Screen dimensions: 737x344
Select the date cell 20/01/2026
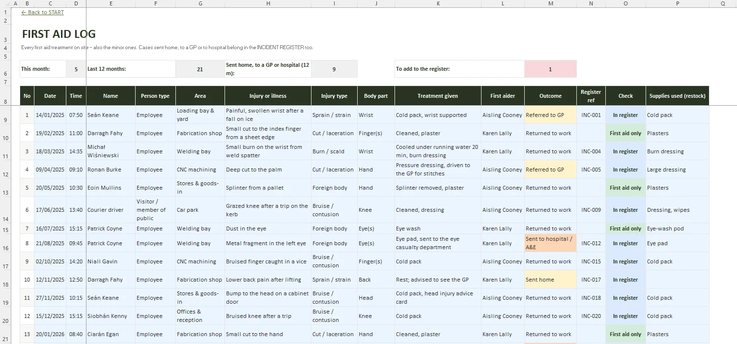50,334
